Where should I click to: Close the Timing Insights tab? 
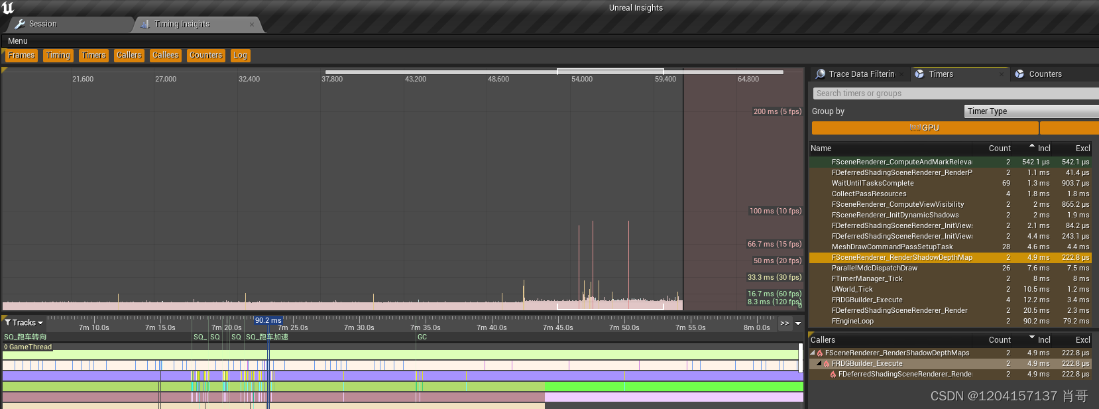252,25
